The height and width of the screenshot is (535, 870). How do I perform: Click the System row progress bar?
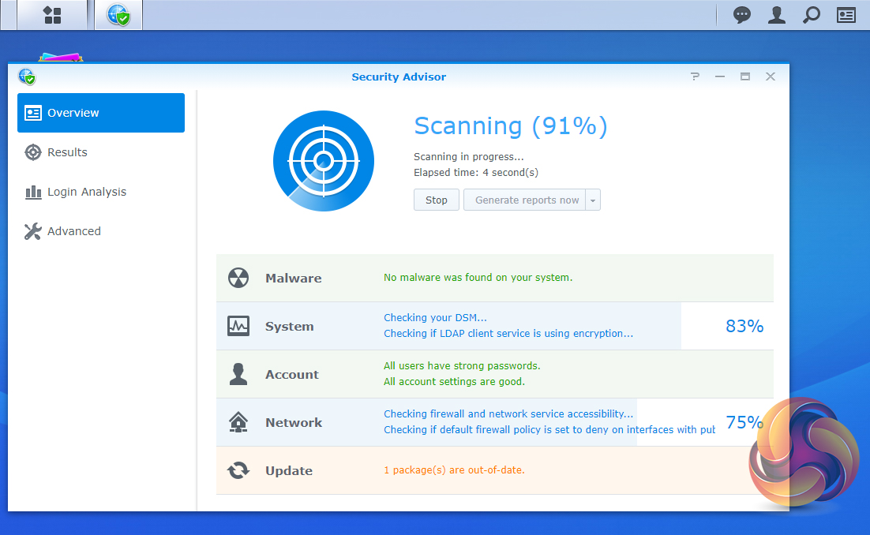(529, 326)
